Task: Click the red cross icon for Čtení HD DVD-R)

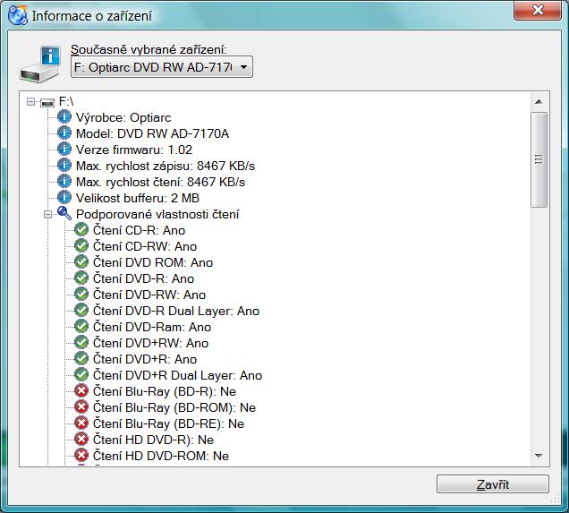Action: [81, 440]
